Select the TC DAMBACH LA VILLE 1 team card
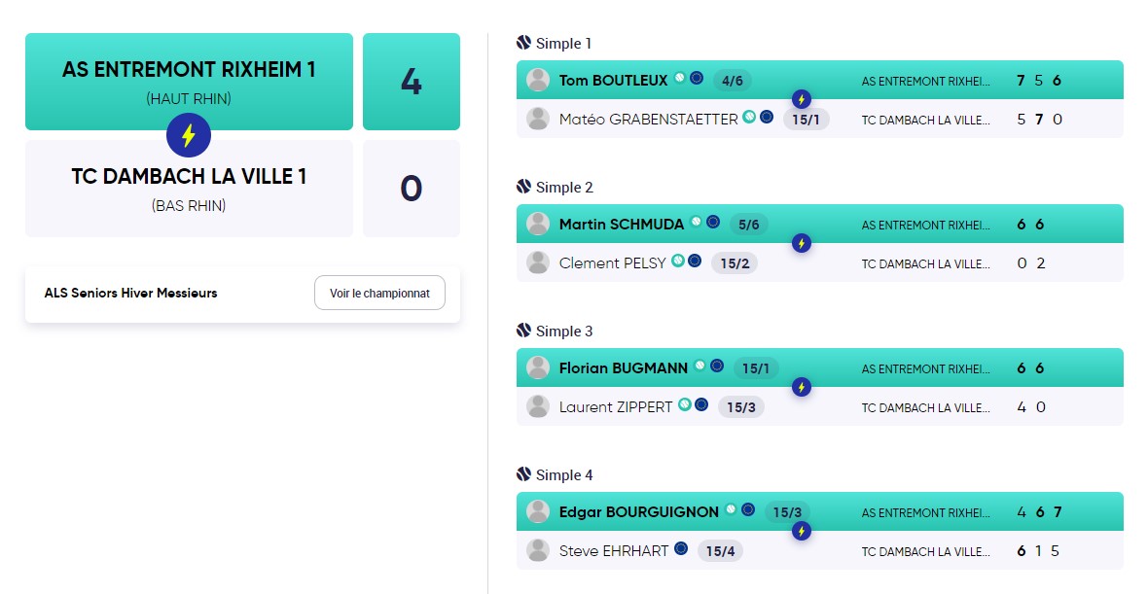This screenshot has width=1148, height=594. coord(189,189)
